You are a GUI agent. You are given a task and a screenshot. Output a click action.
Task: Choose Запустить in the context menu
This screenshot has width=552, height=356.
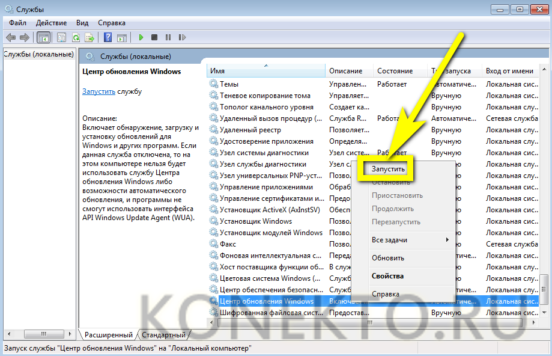click(x=388, y=169)
